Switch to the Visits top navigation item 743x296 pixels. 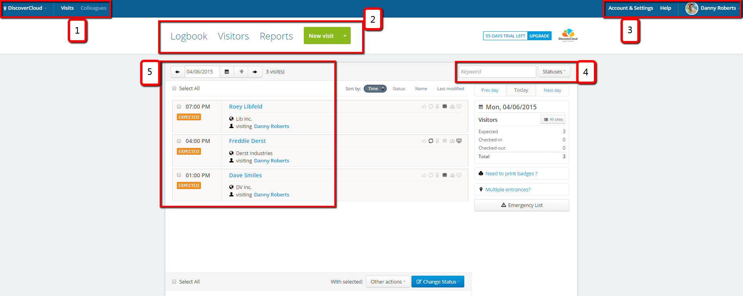tap(67, 8)
